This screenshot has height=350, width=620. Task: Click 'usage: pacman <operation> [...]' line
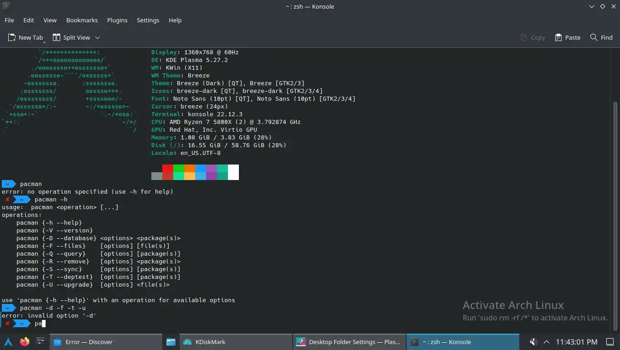pyautogui.click(x=60, y=207)
